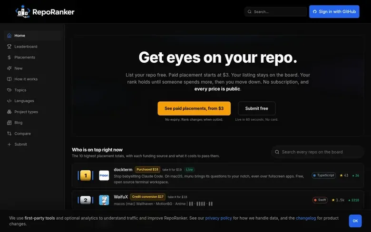Open the WaifuX repo title

click(x=121, y=197)
